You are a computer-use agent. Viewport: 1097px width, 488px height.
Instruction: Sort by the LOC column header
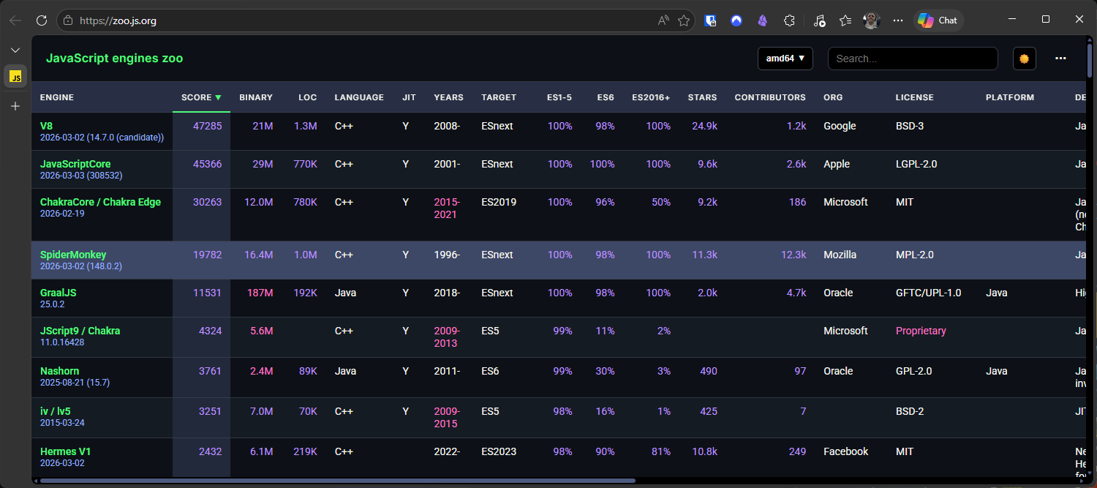[308, 97]
